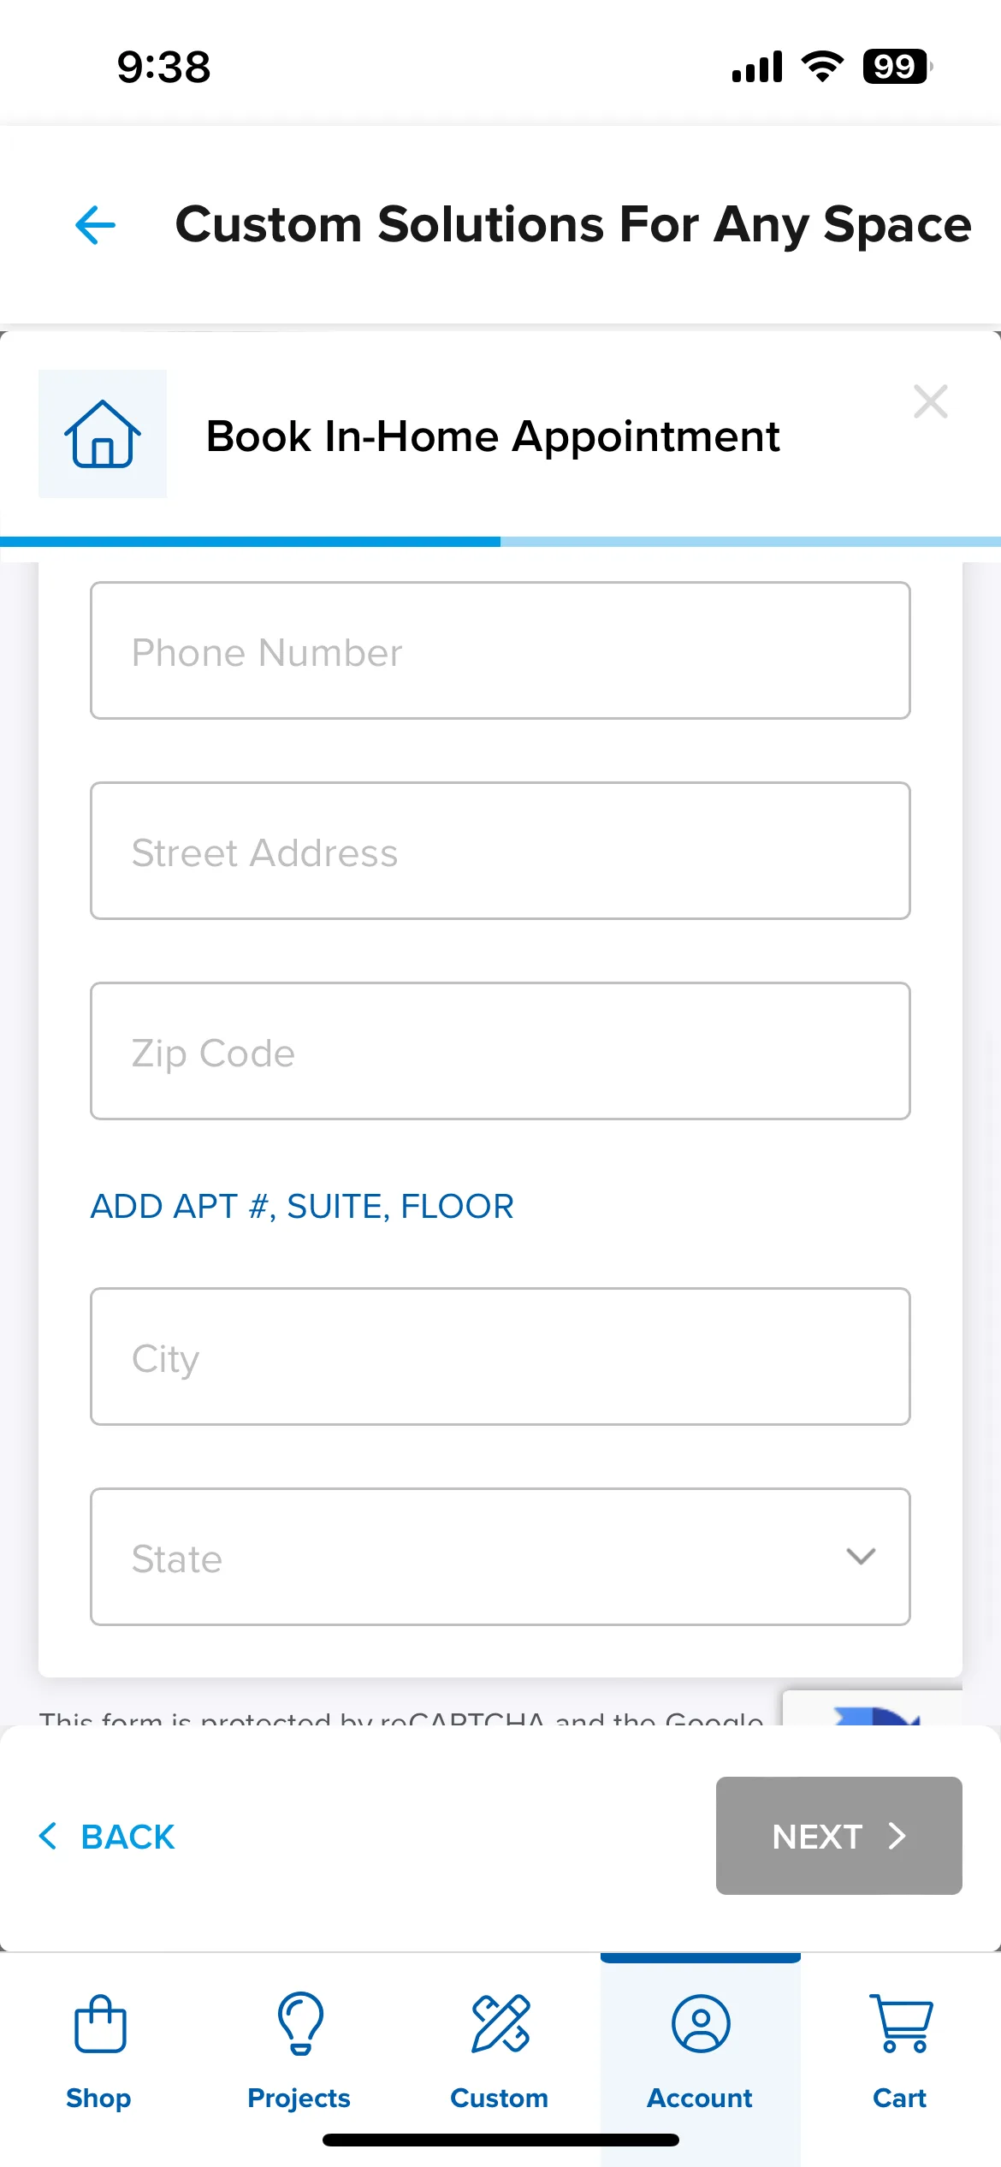Click the State dropdown chevron arrow
The height and width of the screenshot is (2167, 1001).
(861, 1556)
